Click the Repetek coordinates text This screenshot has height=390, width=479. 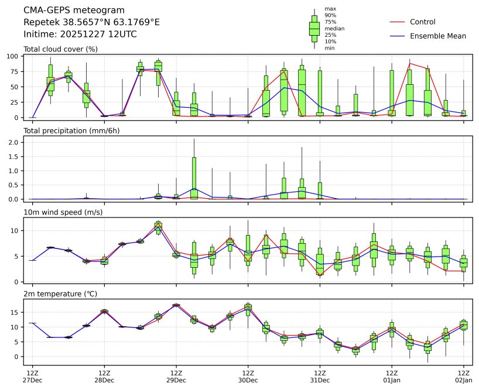[x=91, y=22]
